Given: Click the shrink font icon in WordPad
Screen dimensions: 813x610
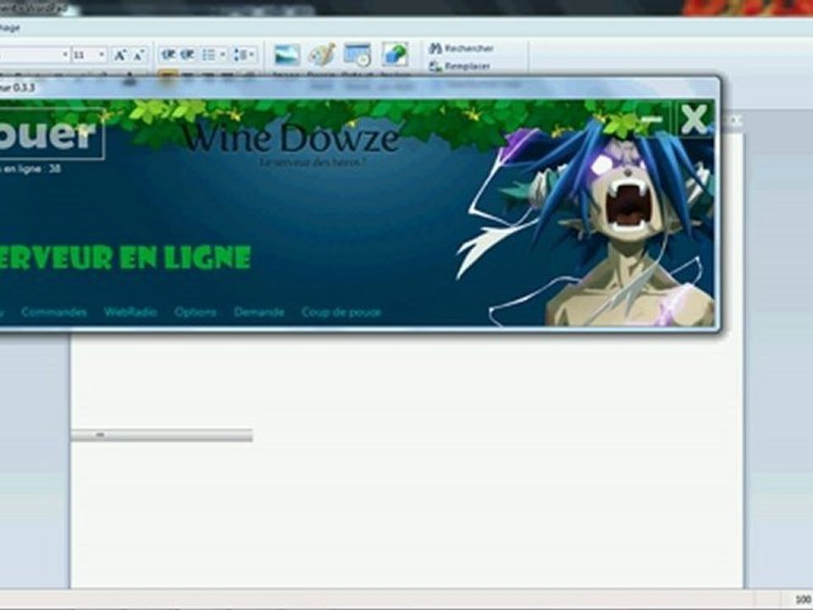Looking at the screenshot, I should 138,55.
